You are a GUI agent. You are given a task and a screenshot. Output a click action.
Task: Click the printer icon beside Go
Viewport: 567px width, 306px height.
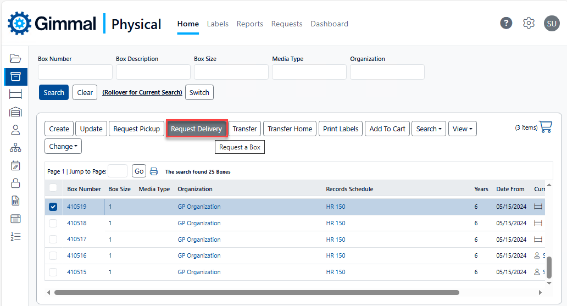[154, 171]
